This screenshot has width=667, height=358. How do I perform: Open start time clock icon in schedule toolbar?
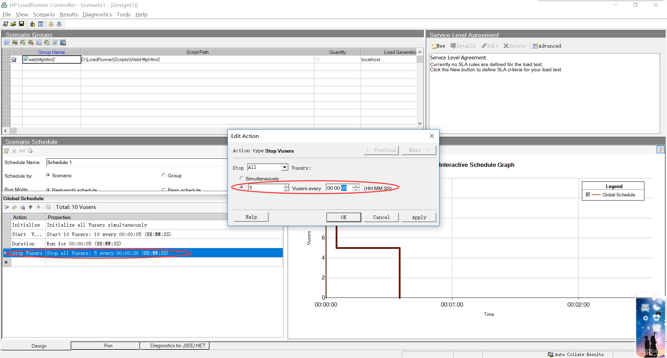pyautogui.click(x=30, y=151)
